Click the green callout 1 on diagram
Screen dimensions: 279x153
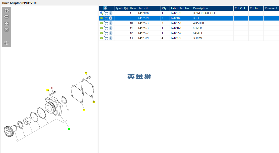coord(69,129)
